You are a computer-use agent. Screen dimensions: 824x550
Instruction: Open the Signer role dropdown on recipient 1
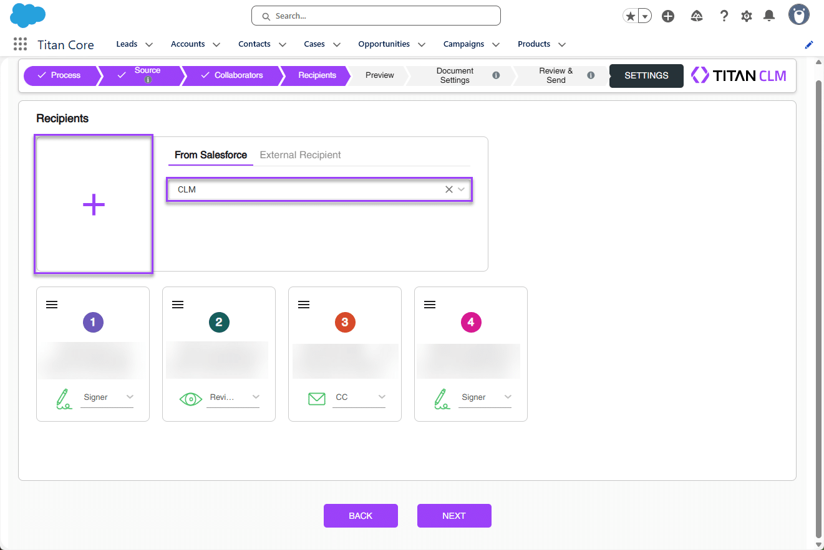(x=130, y=397)
